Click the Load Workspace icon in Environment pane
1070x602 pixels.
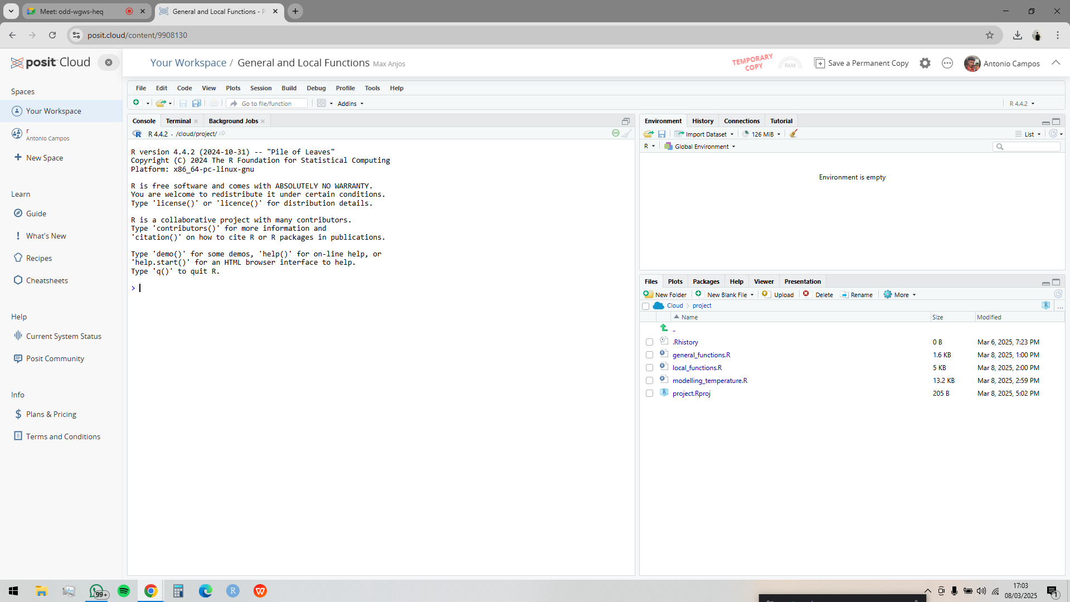coord(648,134)
